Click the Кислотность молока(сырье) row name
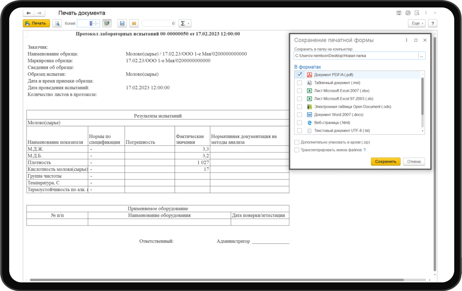Viewport: 462px width, 291px height. pos(58,169)
